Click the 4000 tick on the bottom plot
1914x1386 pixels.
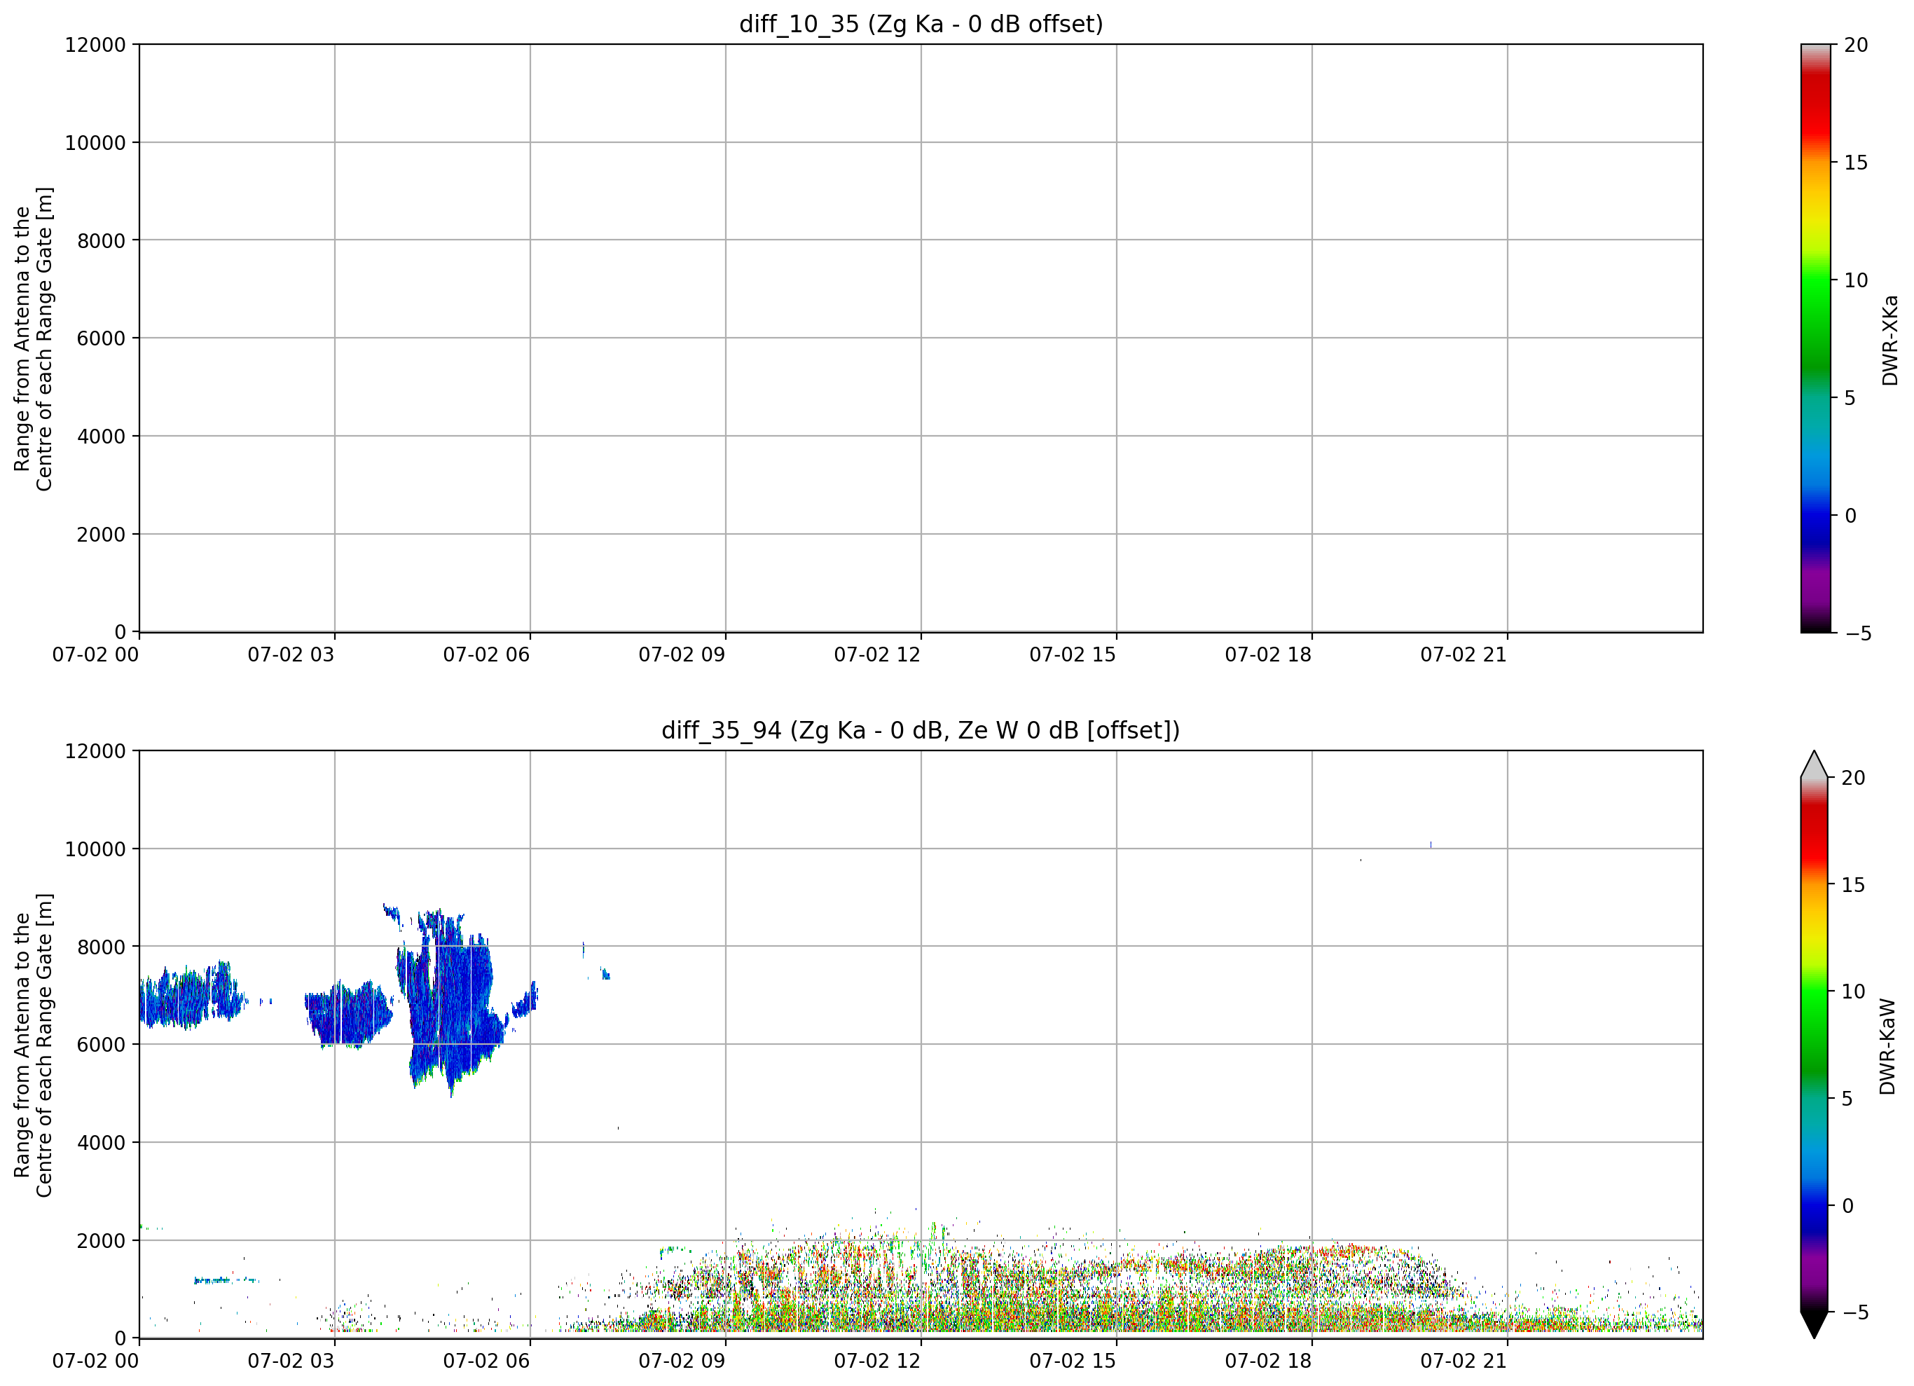tap(102, 1143)
